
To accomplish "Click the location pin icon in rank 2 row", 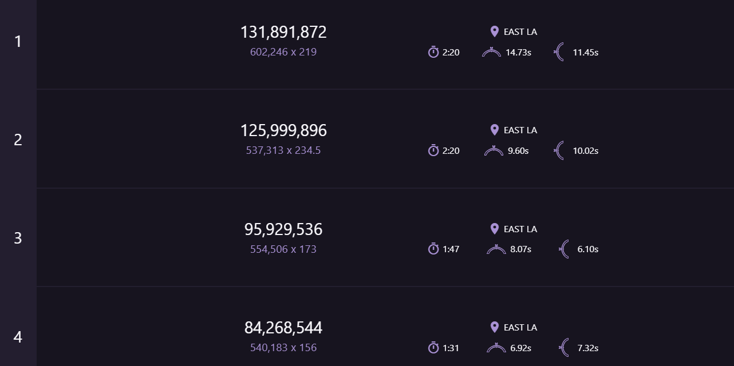I will (495, 130).
